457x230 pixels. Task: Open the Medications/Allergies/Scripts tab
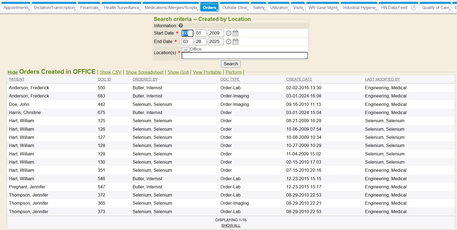(x=171, y=8)
